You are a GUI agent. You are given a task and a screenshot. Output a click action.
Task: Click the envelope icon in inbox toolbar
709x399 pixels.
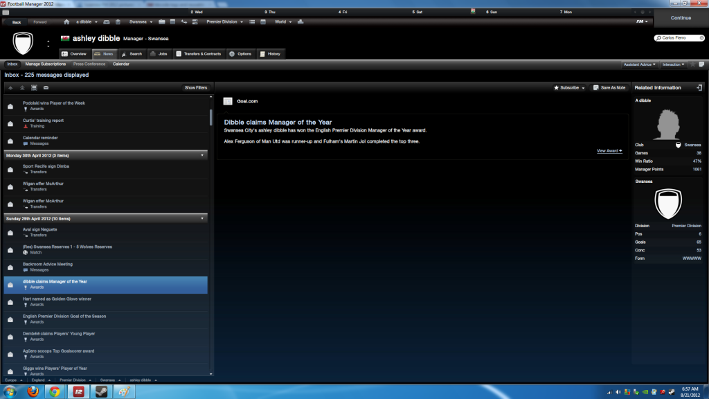(46, 88)
